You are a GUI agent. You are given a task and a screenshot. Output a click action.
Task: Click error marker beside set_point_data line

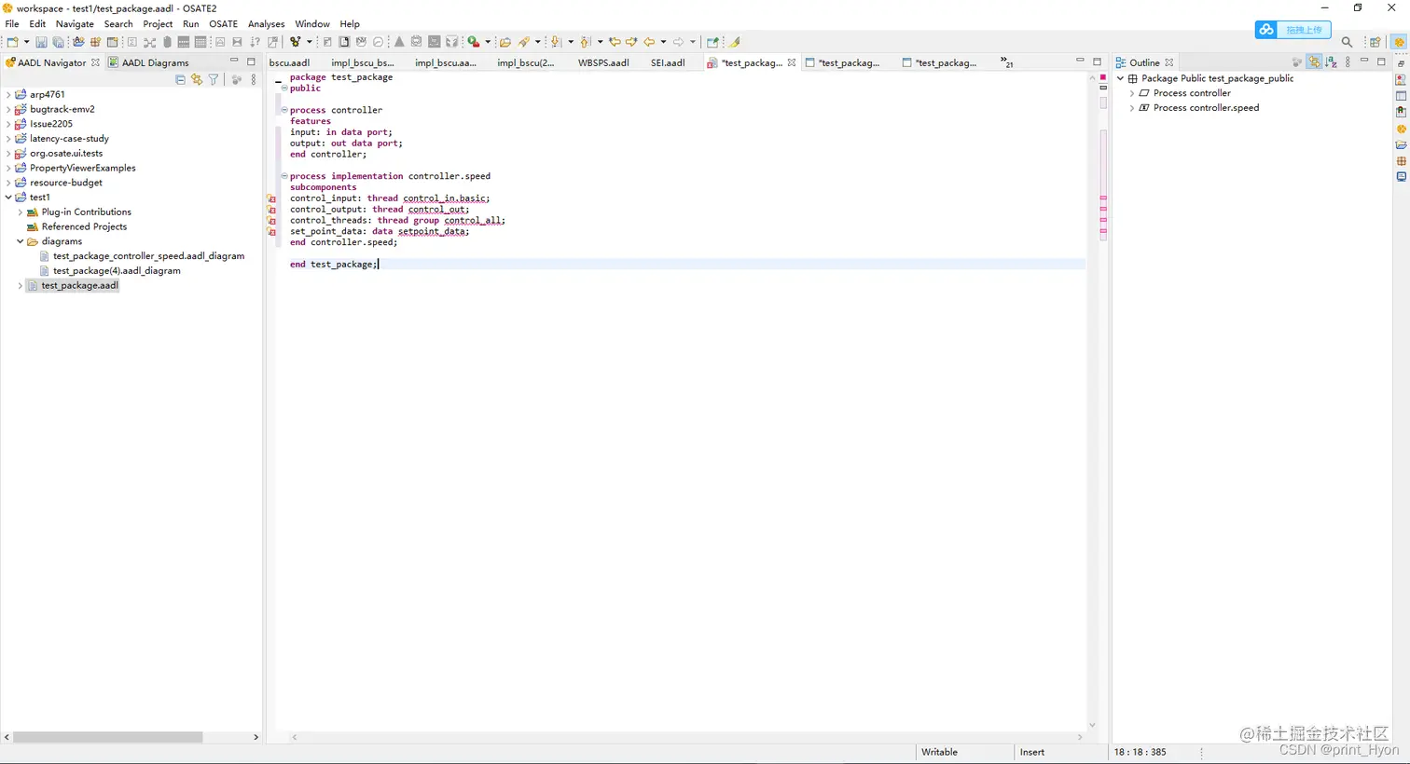pos(272,232)
